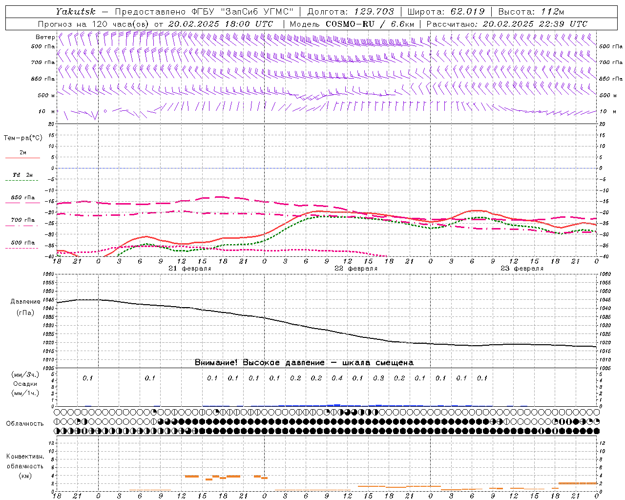Click the Давление pressure panel label
This screenshot has height=500, width=625.
click(x=24, y=302)
